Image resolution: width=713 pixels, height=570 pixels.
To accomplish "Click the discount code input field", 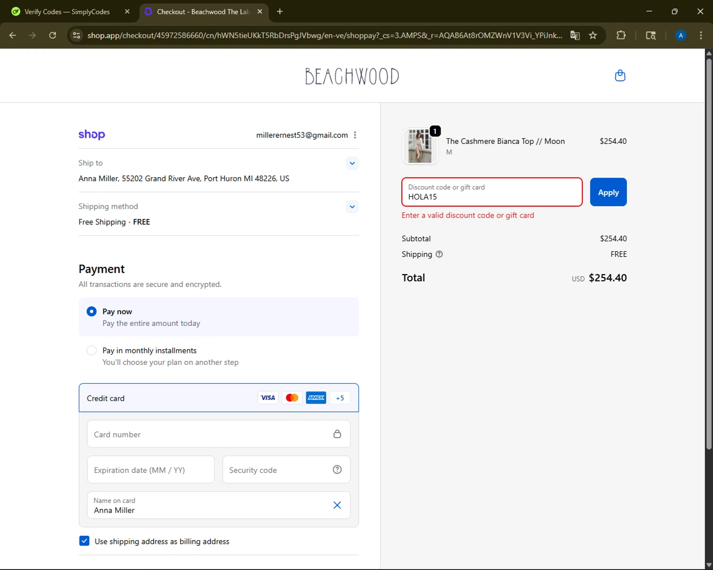I will tap(492, 192).
